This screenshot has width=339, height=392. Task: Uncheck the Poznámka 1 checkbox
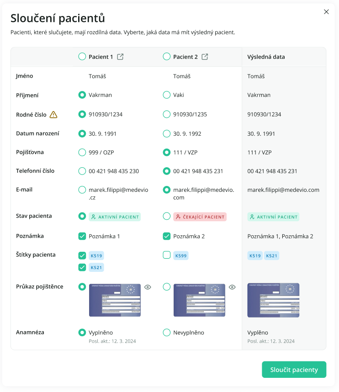(x=82, y=236)
